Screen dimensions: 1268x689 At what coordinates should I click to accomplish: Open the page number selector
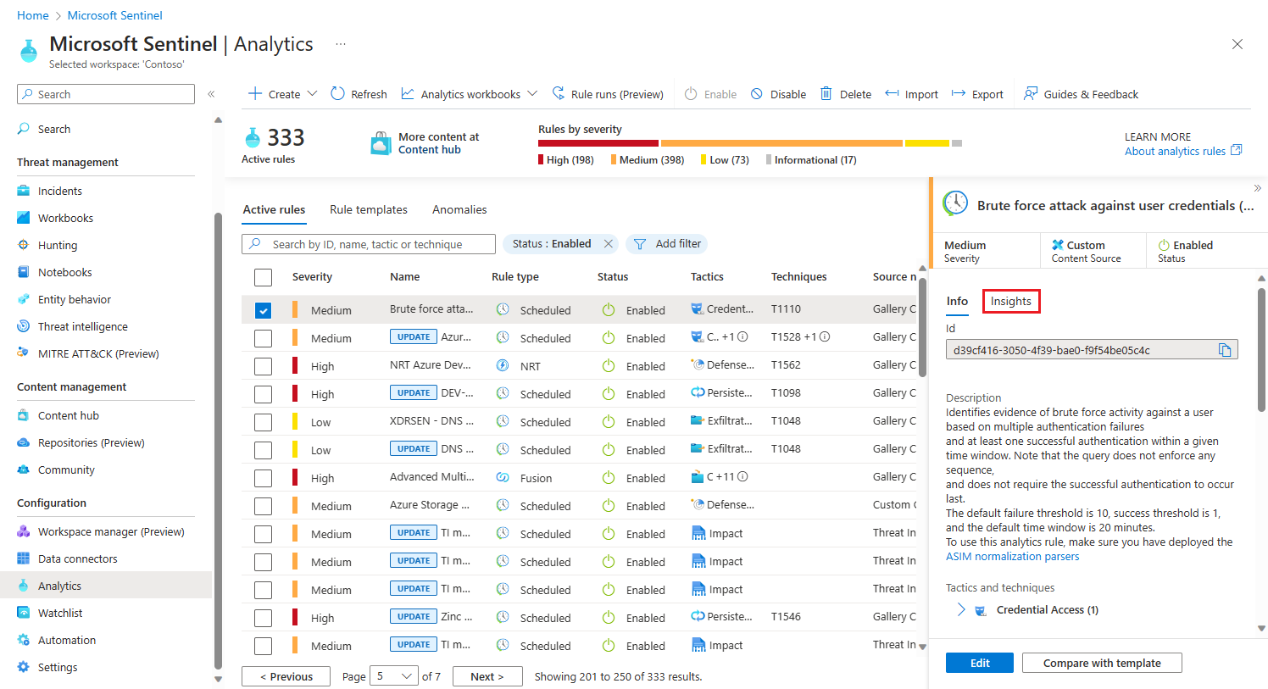click(393, 675)
